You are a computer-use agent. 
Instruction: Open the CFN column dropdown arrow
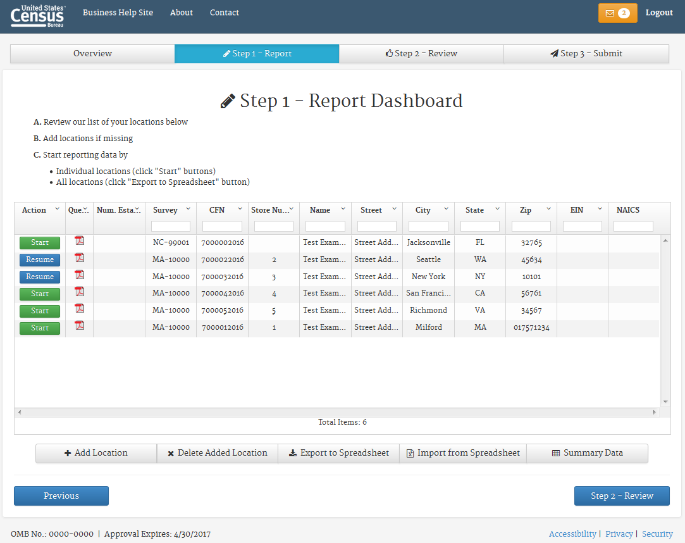click(240, 209)
